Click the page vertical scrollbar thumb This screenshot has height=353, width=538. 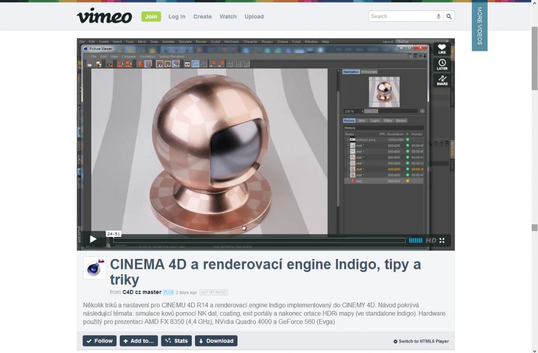click(534, 58)
